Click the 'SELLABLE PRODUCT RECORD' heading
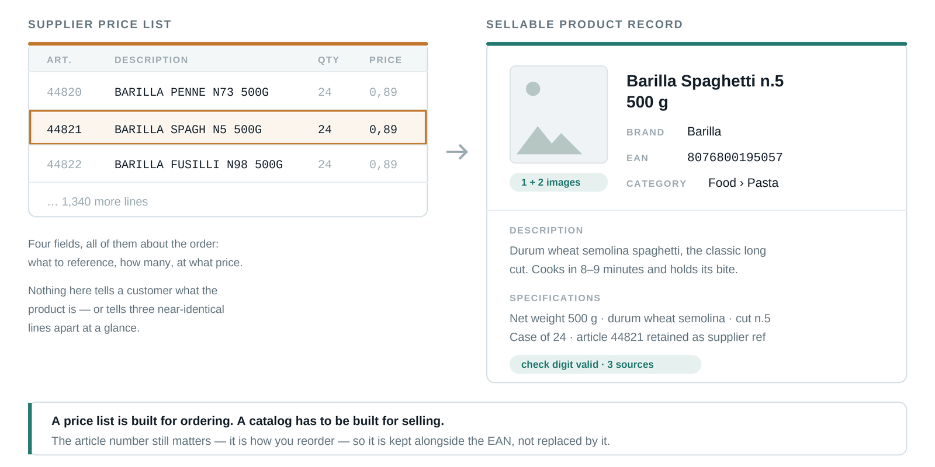 [584, 25]
